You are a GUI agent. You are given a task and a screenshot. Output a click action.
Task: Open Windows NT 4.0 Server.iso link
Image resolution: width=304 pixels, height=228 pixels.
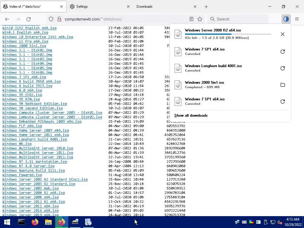coord(28,166)
